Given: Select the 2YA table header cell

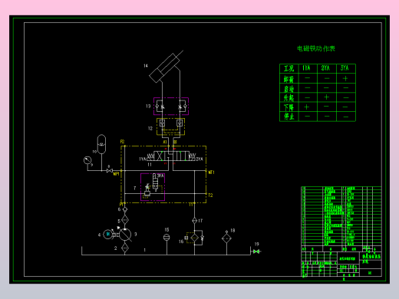Looking at the screenshot, I should click(x=327, y=68).
